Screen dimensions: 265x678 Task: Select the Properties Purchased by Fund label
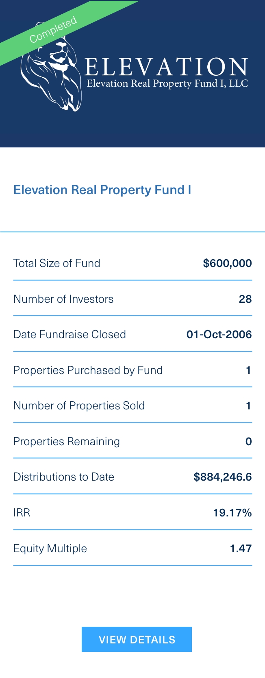point(88,370)
